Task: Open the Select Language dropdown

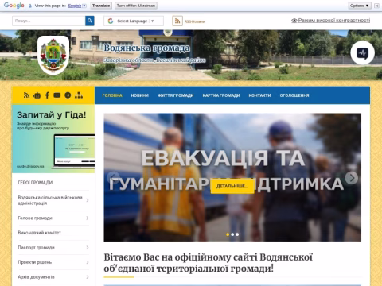Action: click(134, 21)
